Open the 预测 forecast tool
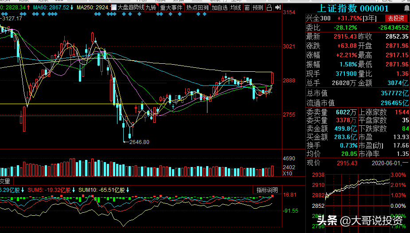The width and height of the screenshot is (410, 233). (258, 8)
